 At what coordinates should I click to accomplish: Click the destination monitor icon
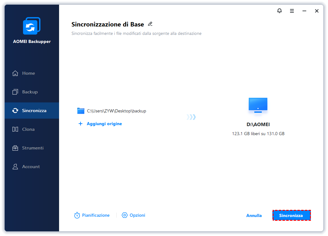(258, 105)
